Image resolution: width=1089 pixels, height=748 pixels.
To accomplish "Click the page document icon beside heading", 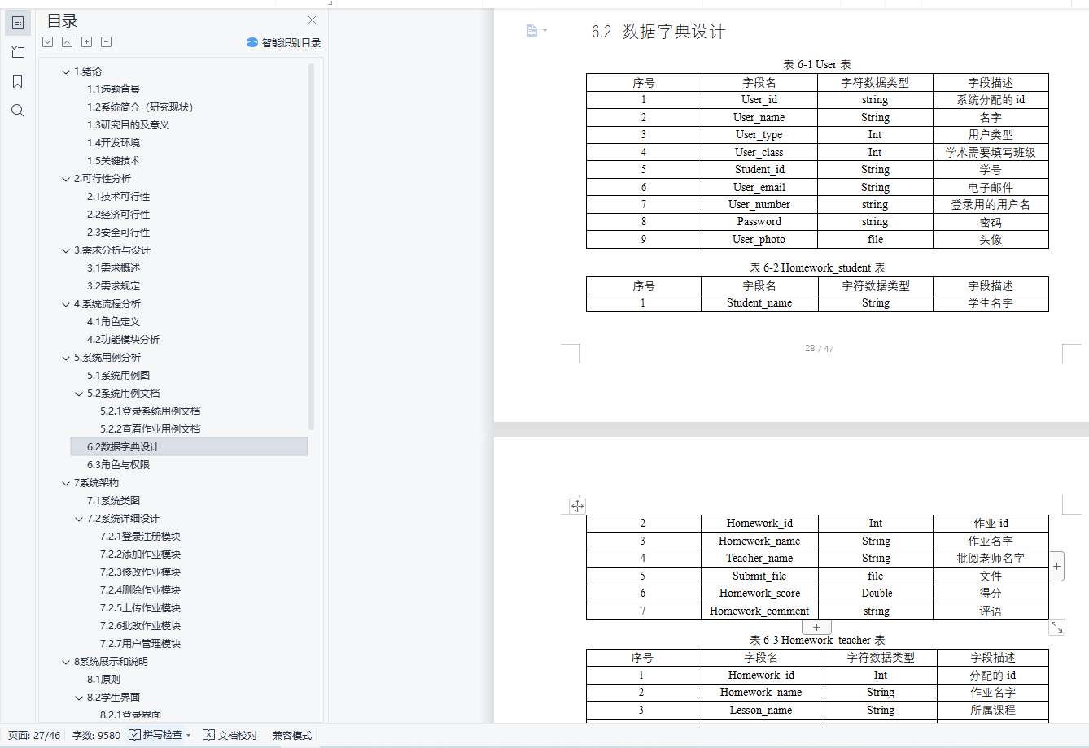I will [x=531, y=31].
